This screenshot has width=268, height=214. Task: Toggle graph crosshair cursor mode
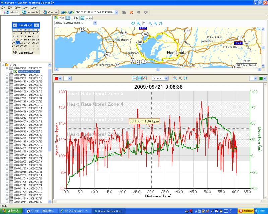[x=135, y=78]
